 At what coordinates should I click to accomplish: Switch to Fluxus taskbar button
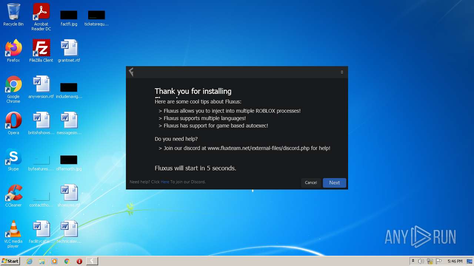tap(92, 261)
